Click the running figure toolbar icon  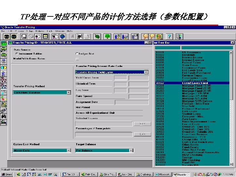click(73, 37)
